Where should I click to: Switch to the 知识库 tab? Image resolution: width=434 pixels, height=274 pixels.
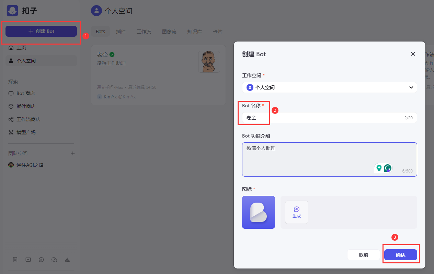(x=195, y=32)
